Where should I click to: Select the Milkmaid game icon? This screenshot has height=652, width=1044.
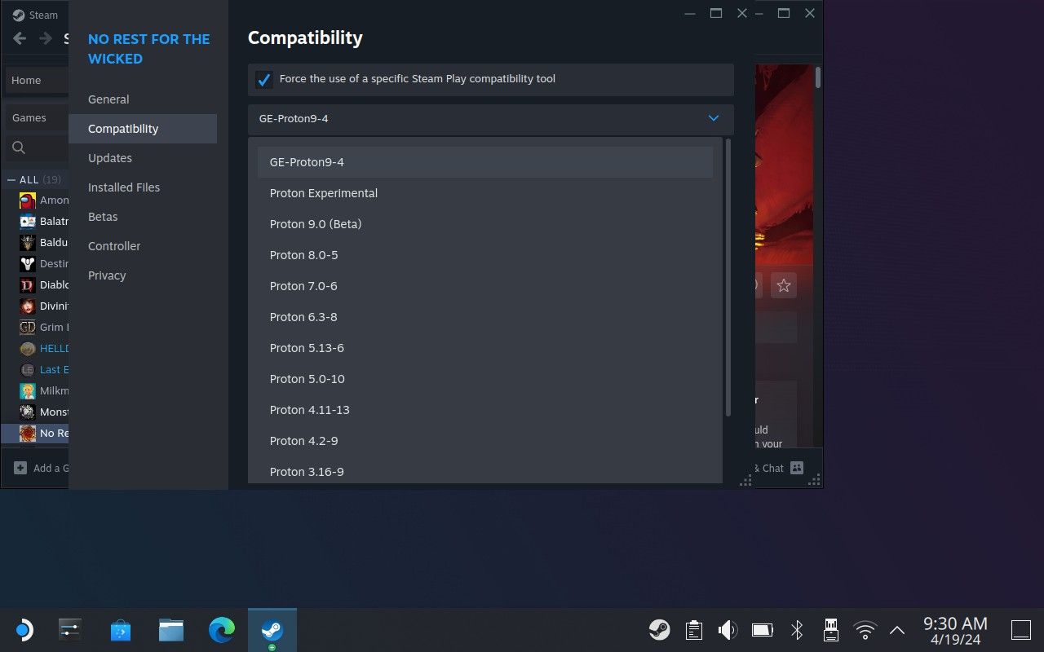(x=28, y=391)
